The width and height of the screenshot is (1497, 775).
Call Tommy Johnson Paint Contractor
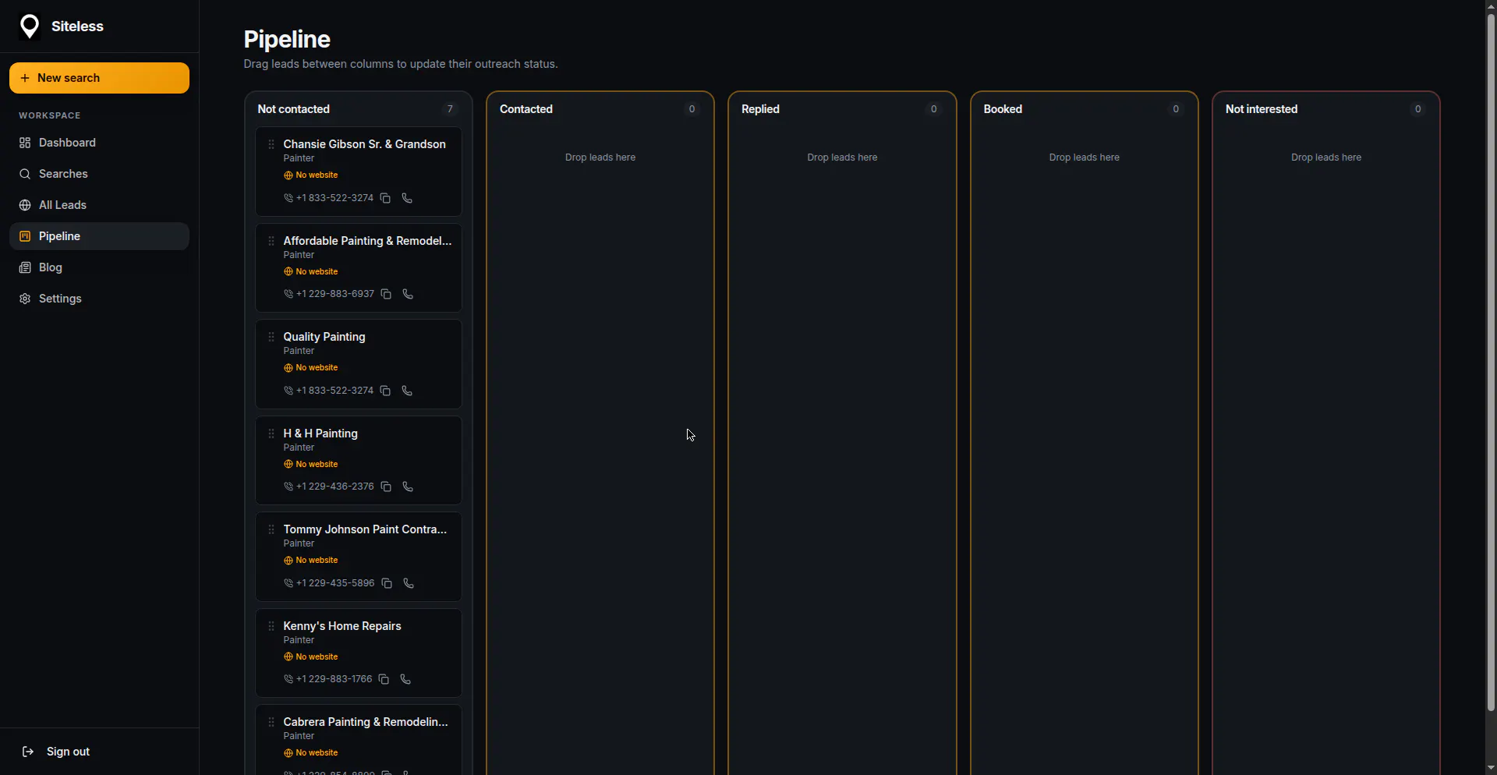(x=409, y=583)
